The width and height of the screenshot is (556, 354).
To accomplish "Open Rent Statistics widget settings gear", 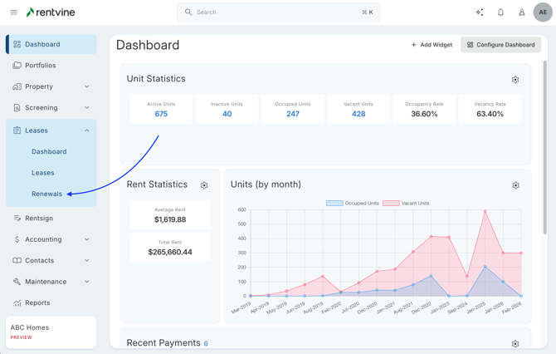I will [x=204, y=185].
